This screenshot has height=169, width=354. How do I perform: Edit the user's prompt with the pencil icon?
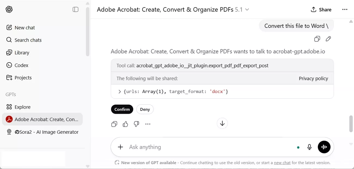pos(328,39)
